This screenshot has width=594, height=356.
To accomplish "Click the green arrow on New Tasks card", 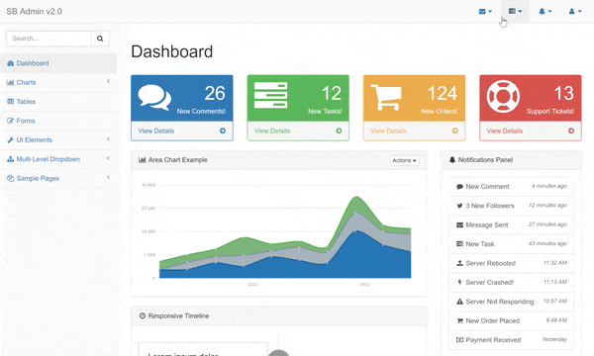I will (x=339, y=131).
